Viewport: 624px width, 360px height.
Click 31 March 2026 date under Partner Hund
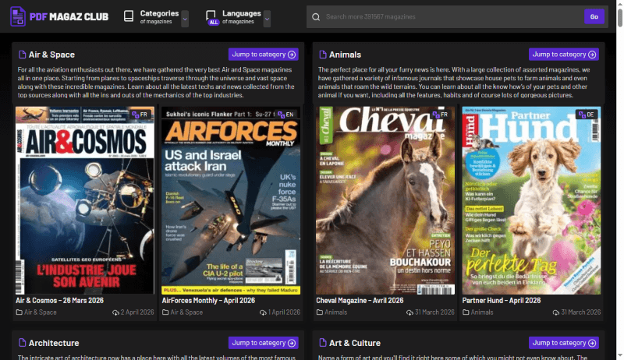(580, 312)
